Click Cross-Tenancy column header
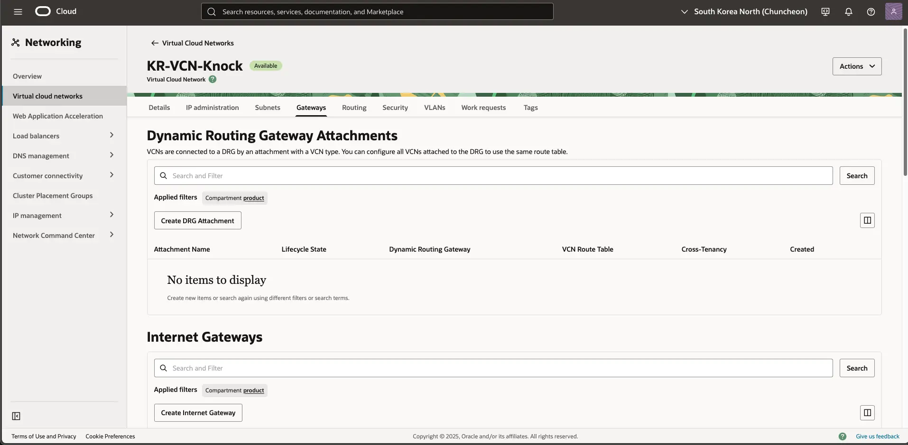 [x=704, y=249]
